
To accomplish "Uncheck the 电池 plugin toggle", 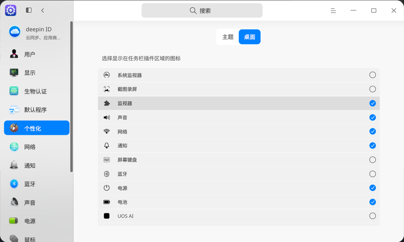I will coord(373,202).
